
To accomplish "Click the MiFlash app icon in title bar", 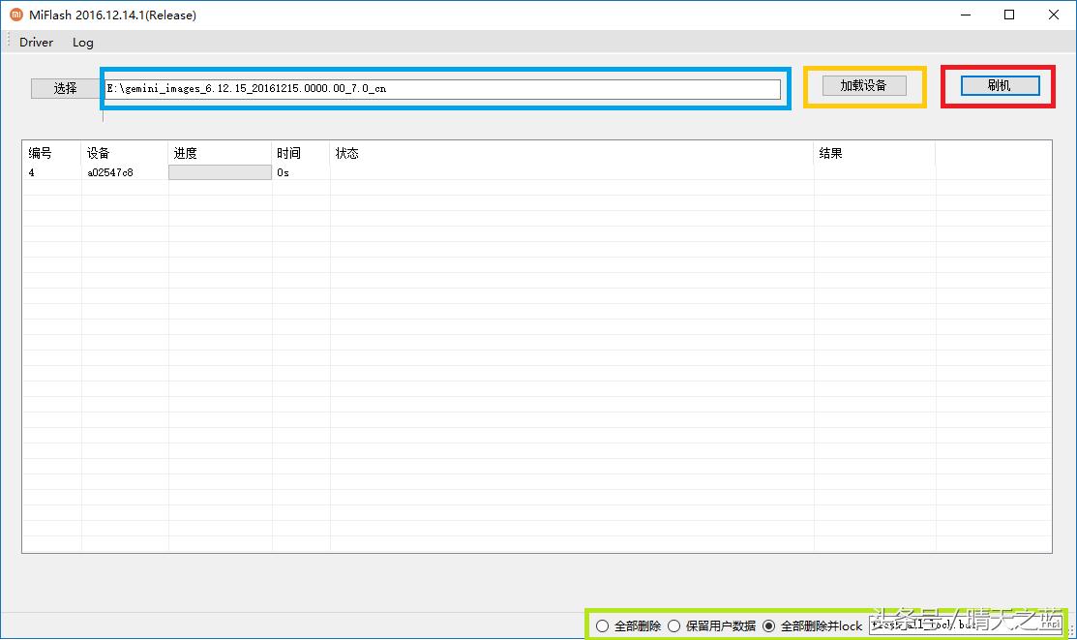I will (15, 15).
